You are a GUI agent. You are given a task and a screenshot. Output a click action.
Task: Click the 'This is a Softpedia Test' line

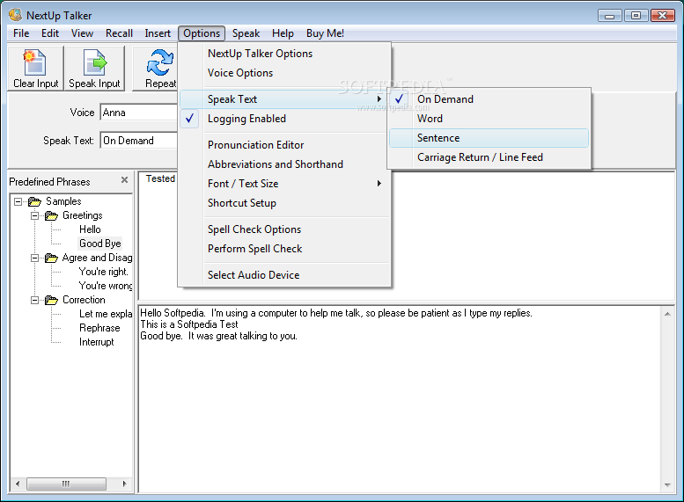(189, 324)
